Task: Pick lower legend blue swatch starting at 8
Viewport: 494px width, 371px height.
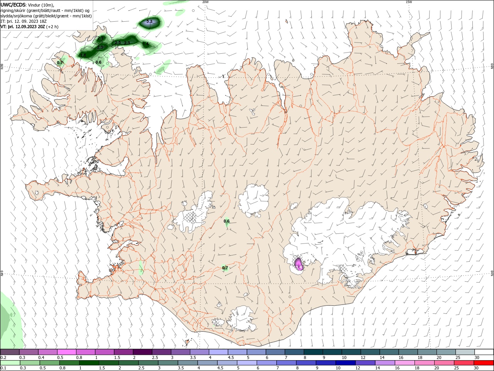Action: (306, 363)
